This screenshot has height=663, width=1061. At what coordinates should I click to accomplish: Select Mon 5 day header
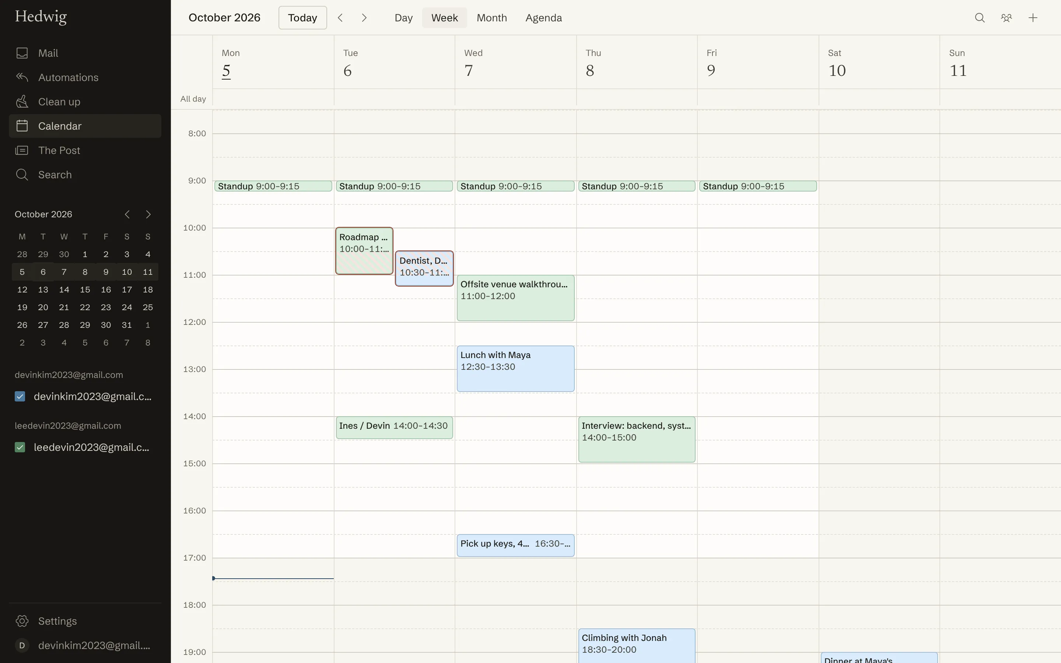273,62
